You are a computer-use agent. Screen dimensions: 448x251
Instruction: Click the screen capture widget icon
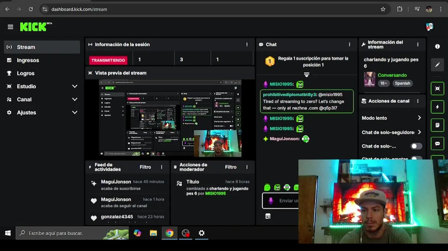click(438, 89)
